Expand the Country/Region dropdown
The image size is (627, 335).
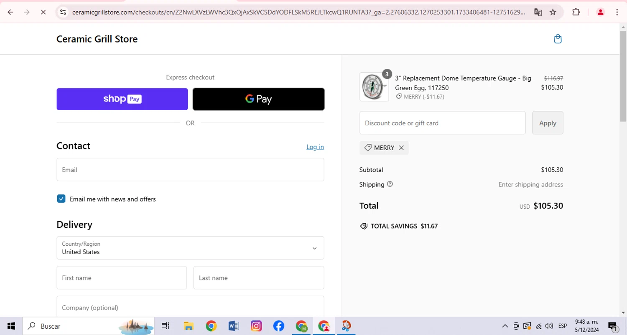coord(190,248)
